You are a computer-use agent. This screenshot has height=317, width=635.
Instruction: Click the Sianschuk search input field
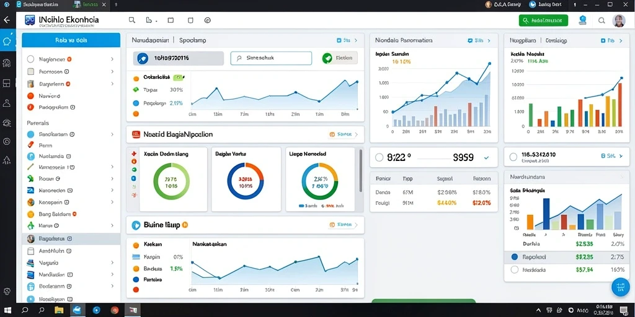pos(271,58)
